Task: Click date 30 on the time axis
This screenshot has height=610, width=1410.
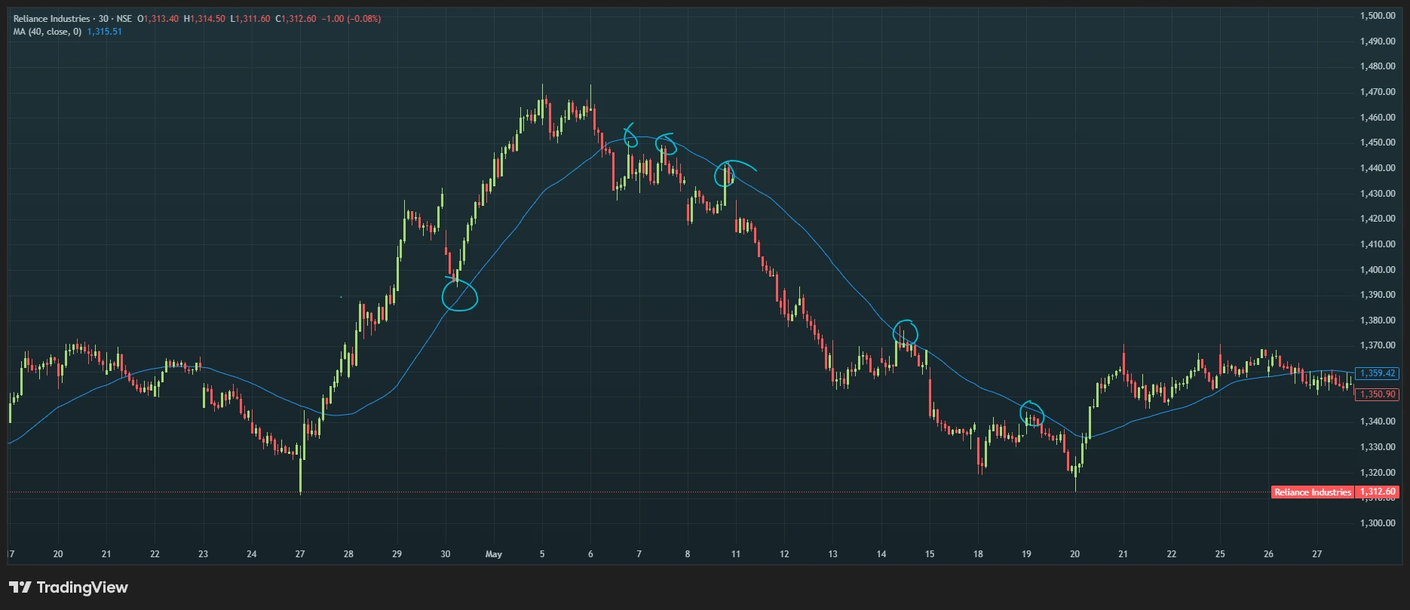Action: [x=446, y=554]
